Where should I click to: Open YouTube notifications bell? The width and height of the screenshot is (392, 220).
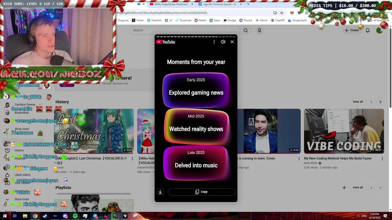point(368,30)
